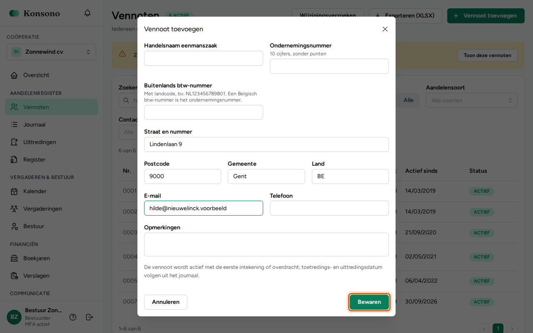Select page 1 in the pagination
533x333 pixels.
(x=498, y=329)
